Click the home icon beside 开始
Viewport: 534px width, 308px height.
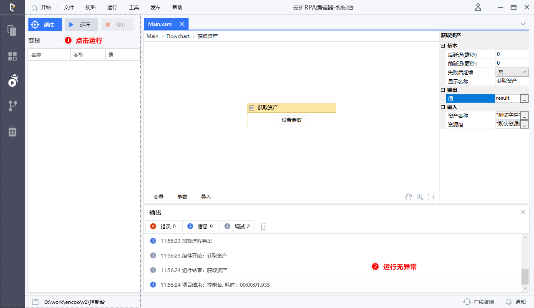click(x=34, y=8)
